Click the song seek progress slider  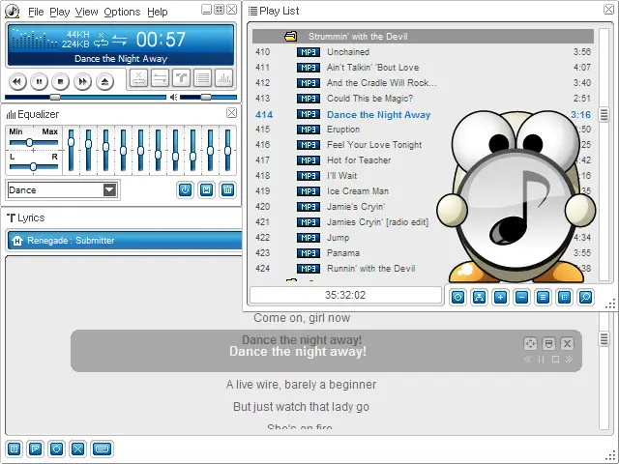(87, 98)
